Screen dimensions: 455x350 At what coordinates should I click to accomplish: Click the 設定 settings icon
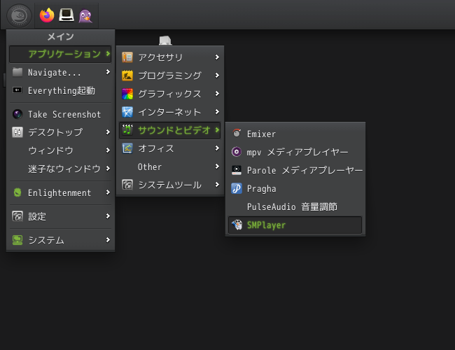pos(17,216)
